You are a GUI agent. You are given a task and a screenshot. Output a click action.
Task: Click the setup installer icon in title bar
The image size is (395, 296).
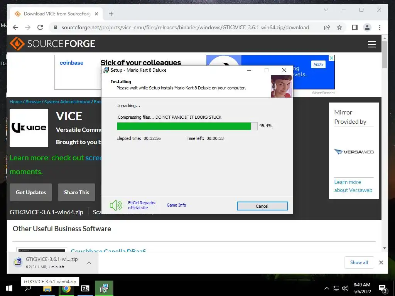(x=106, y=70)
